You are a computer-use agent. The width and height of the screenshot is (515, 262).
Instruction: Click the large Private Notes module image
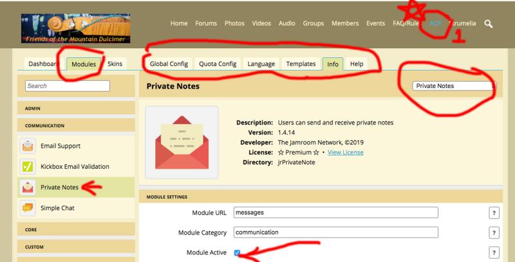(182, 143)
